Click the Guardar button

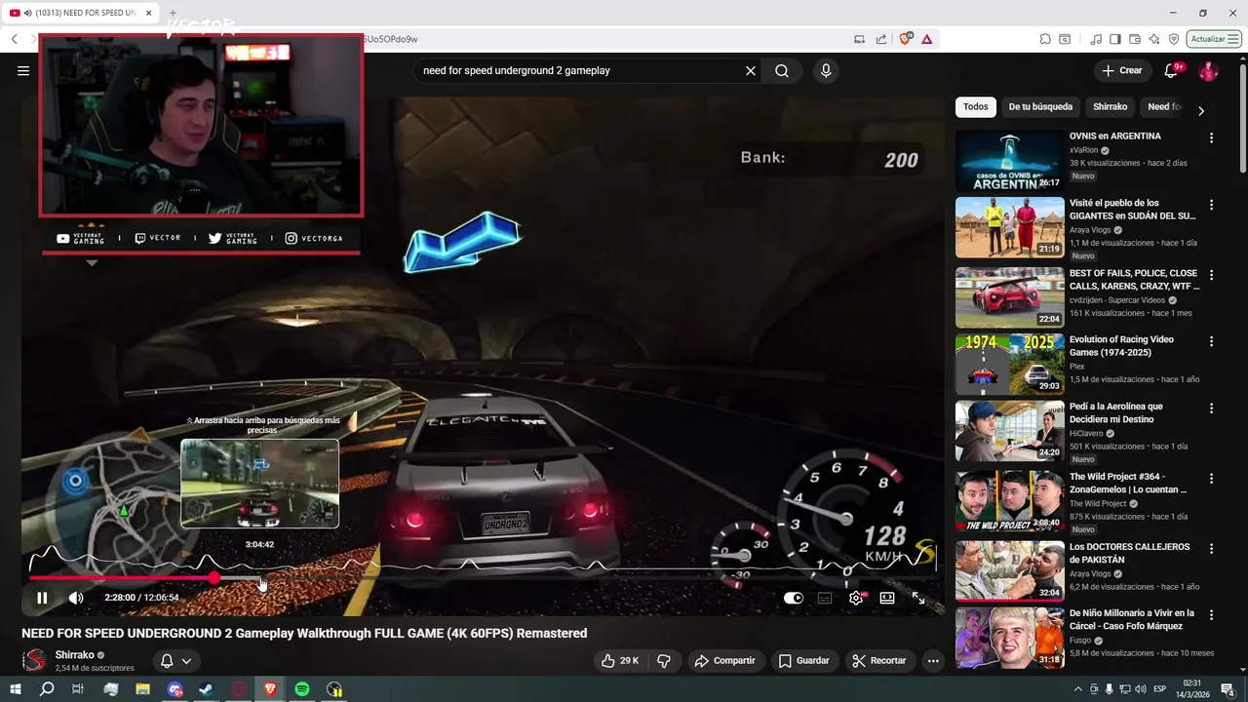pos(804,661)
